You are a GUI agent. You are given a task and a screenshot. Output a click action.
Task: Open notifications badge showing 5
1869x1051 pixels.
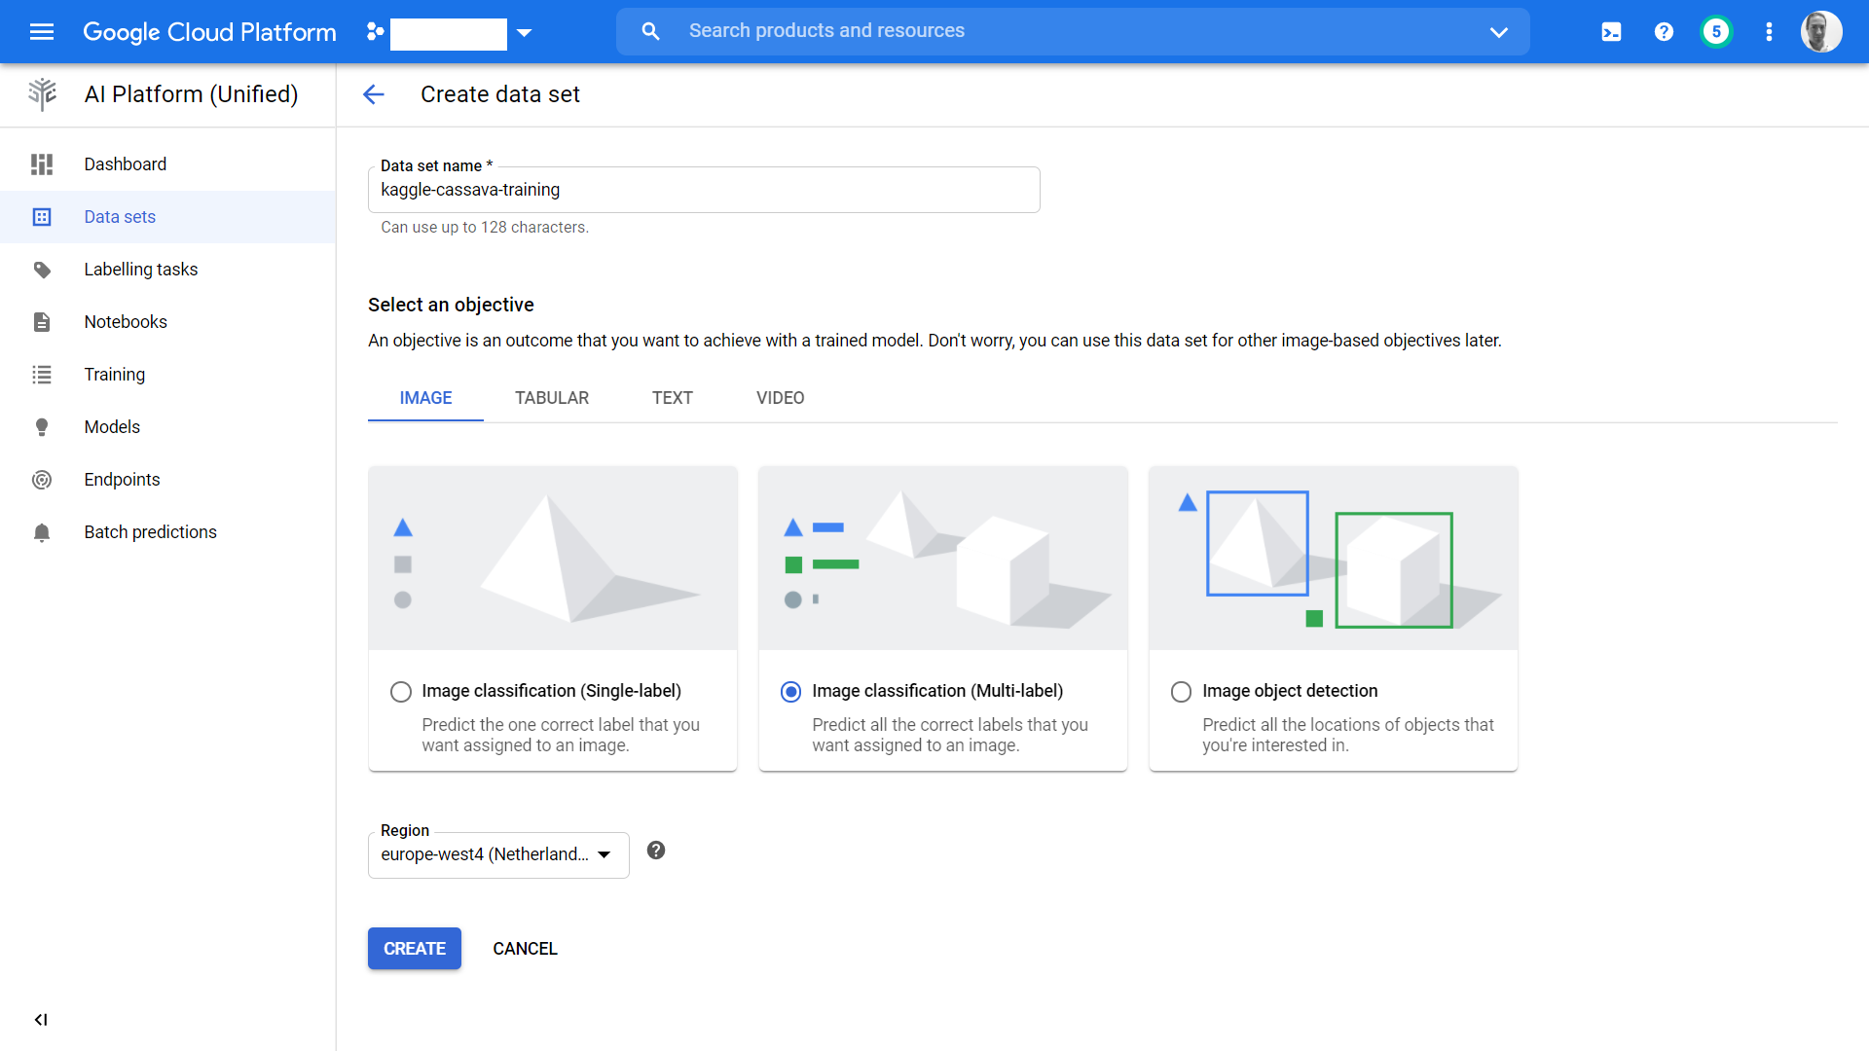(1716, 32)
